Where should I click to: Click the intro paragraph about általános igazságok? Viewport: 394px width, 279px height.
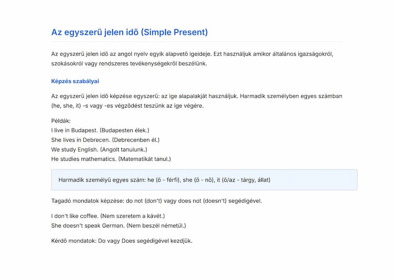point(192,59)
